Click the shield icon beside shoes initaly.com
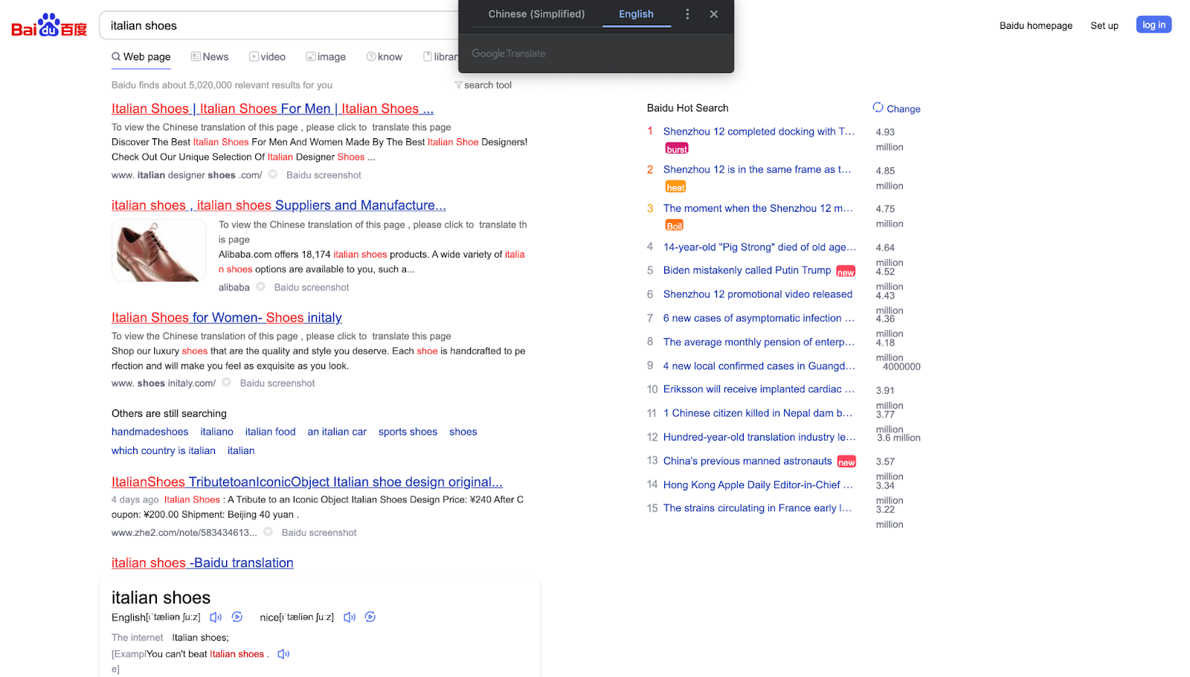Image resolution: width=1190 pixels, height=677 pixels. [227, 383]
